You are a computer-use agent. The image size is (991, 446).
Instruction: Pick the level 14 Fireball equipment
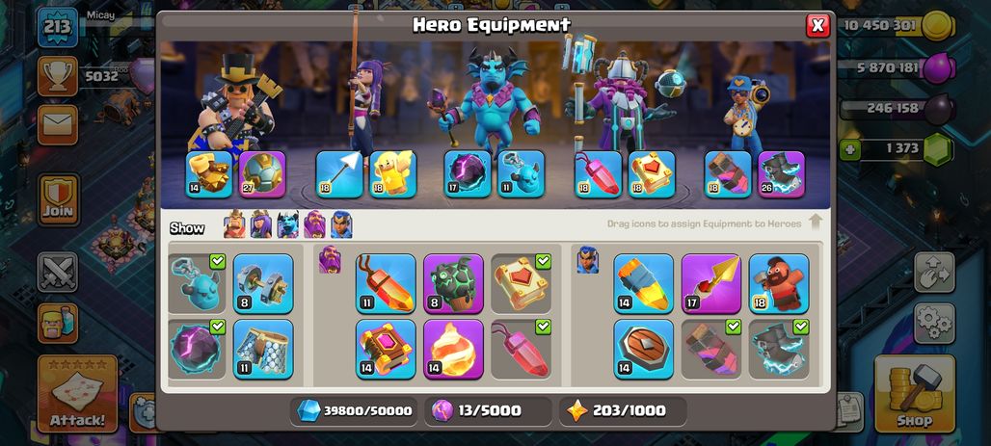pyautogui.click(x=453, y=350)
